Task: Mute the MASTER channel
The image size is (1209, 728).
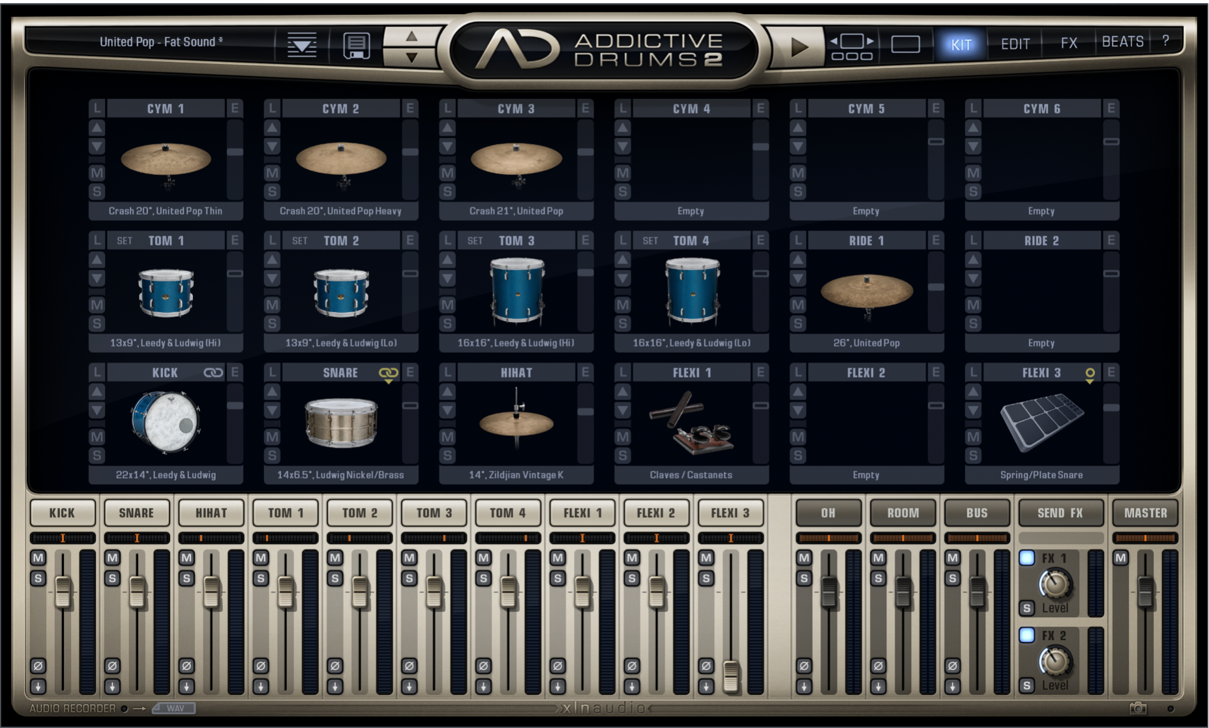Action: pyautogui.click(x=1121, y=558)
